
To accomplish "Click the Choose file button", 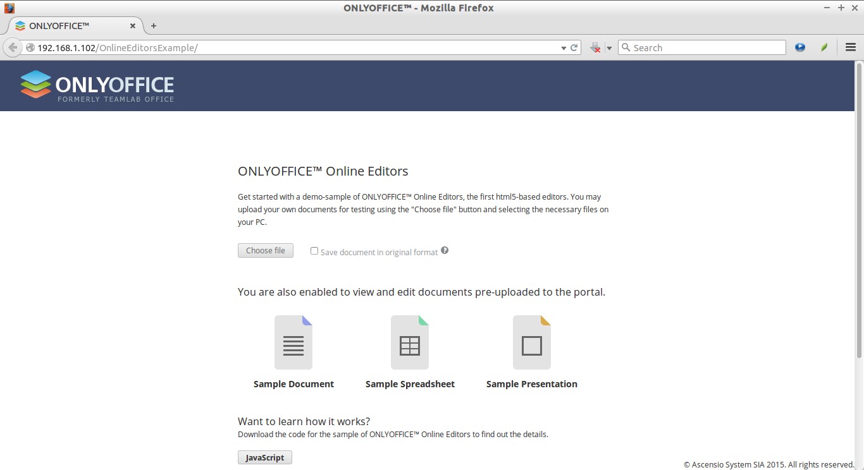I will click(x=266, y=251).
